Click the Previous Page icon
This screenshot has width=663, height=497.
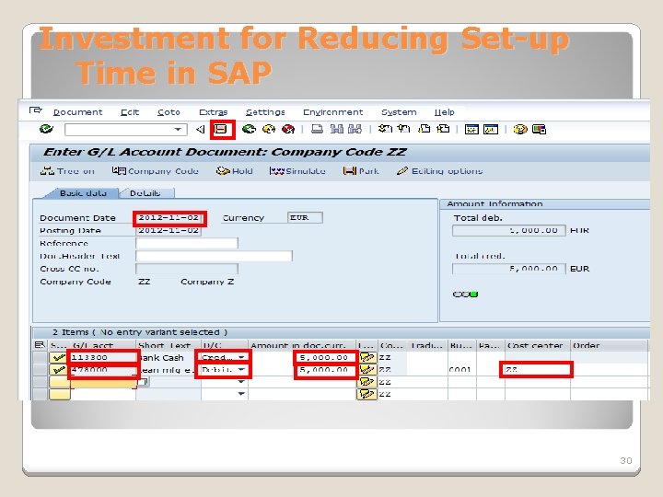tap(404, 129)
